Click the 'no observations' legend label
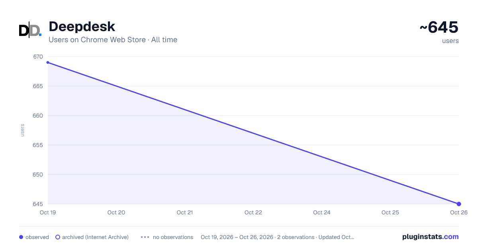Screen dimensions: 478x251 tap(173, 237)
